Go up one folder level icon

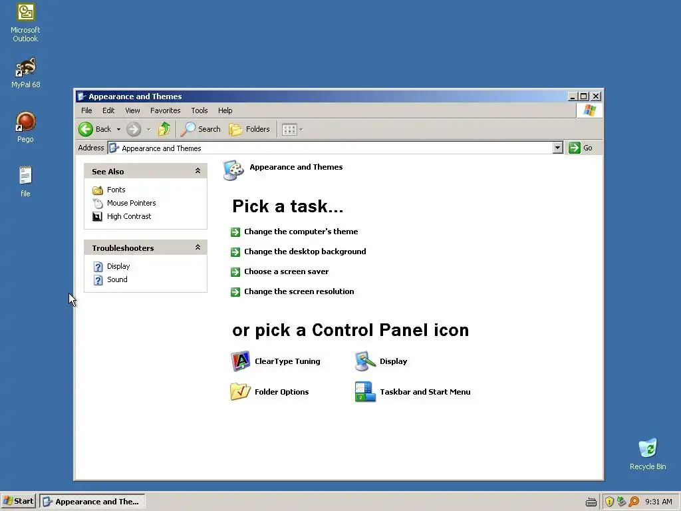click(x=164, y=129)
